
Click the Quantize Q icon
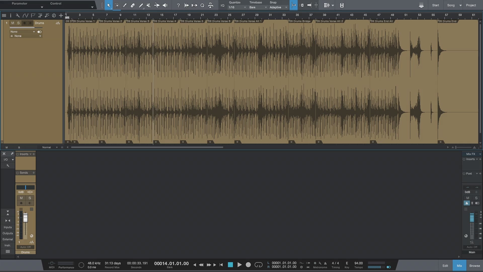(x=202, y=5)
